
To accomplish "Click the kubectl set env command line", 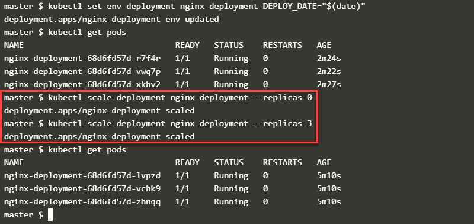I will (x=185, y=7).
